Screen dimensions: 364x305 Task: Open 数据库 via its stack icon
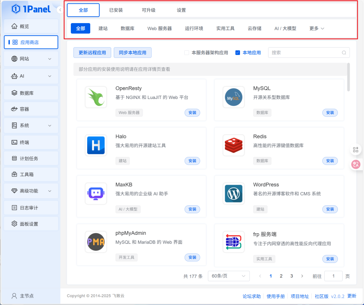14,93
